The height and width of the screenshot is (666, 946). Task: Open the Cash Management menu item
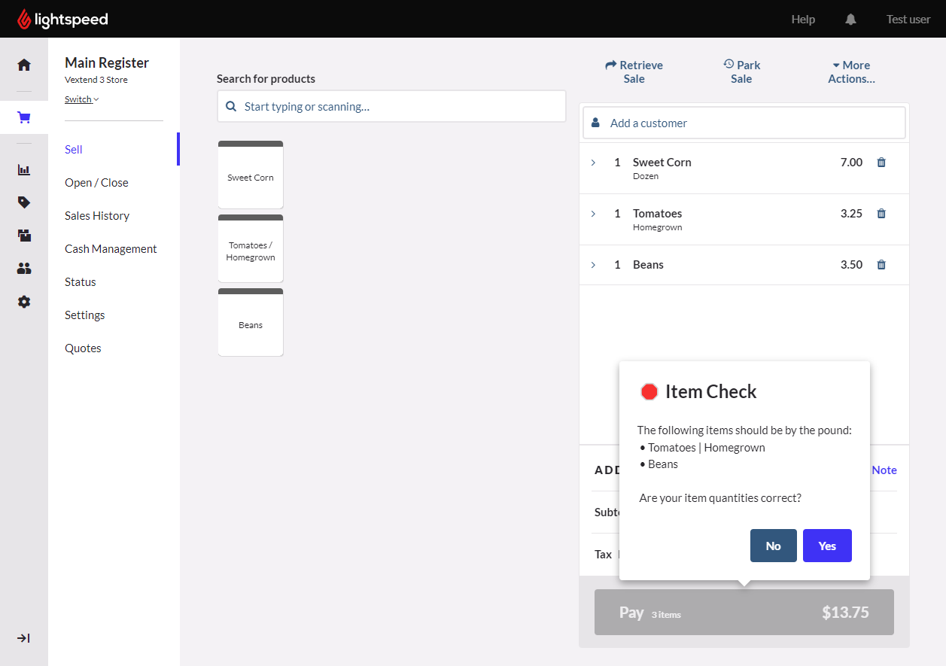pyautogui.click(x=111, y=249)
